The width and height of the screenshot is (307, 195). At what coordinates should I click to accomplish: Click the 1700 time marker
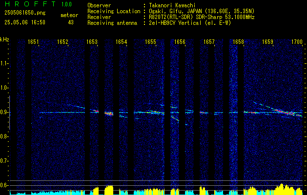pyautogui.click(x=297, y=42)
